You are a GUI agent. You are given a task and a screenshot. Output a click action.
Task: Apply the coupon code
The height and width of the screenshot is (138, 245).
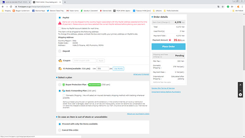pyautogui.click(x=101, y=61)
